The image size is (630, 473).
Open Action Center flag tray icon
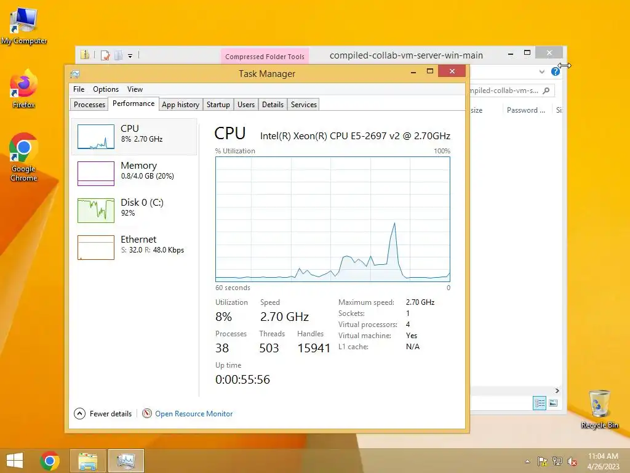pos(542,461)
